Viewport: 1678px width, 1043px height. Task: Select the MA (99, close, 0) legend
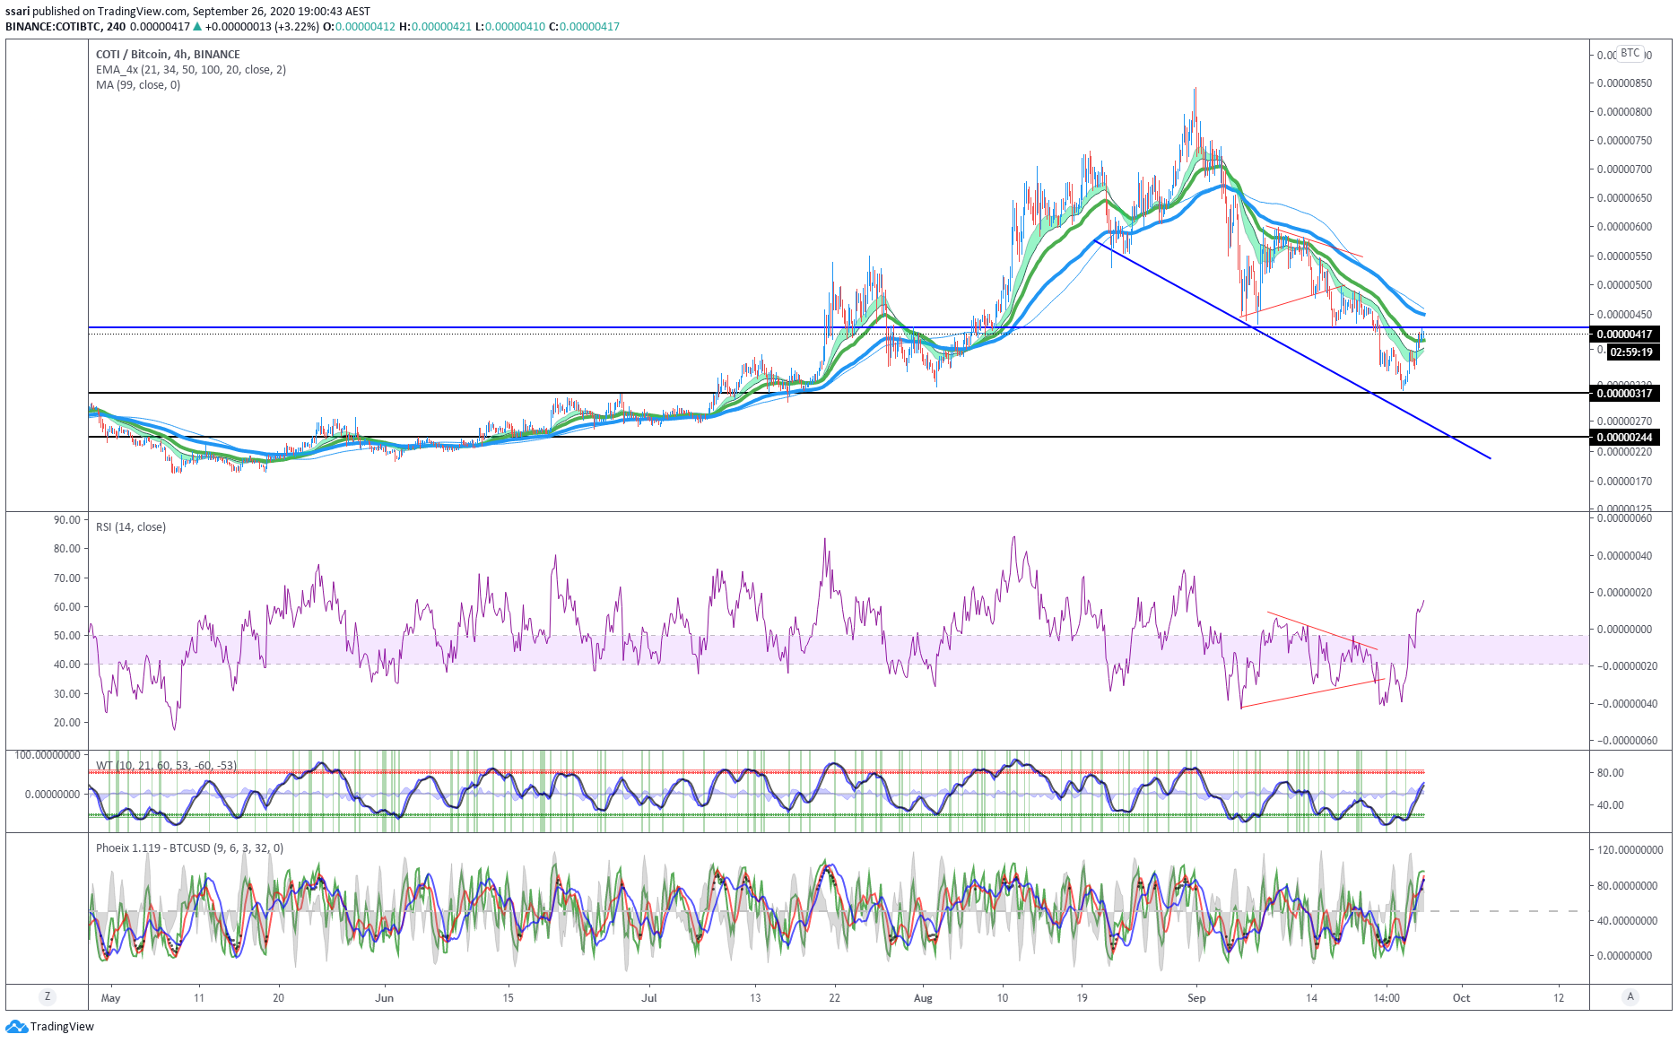(x=138, y=84)
